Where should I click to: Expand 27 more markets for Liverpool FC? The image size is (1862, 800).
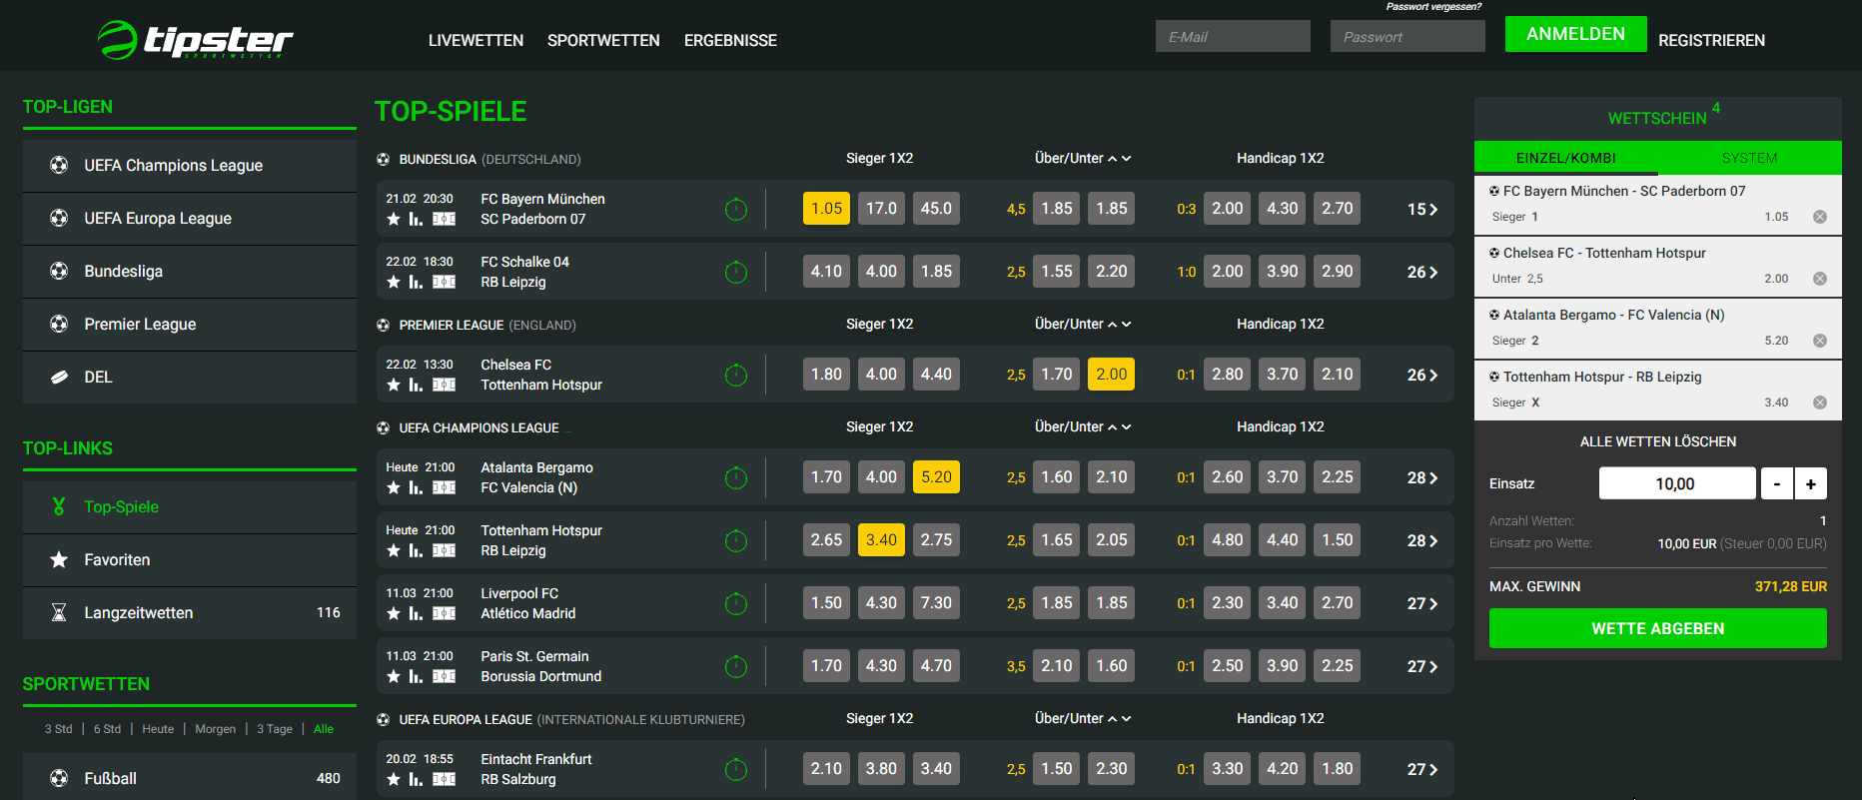(1422, 603)
